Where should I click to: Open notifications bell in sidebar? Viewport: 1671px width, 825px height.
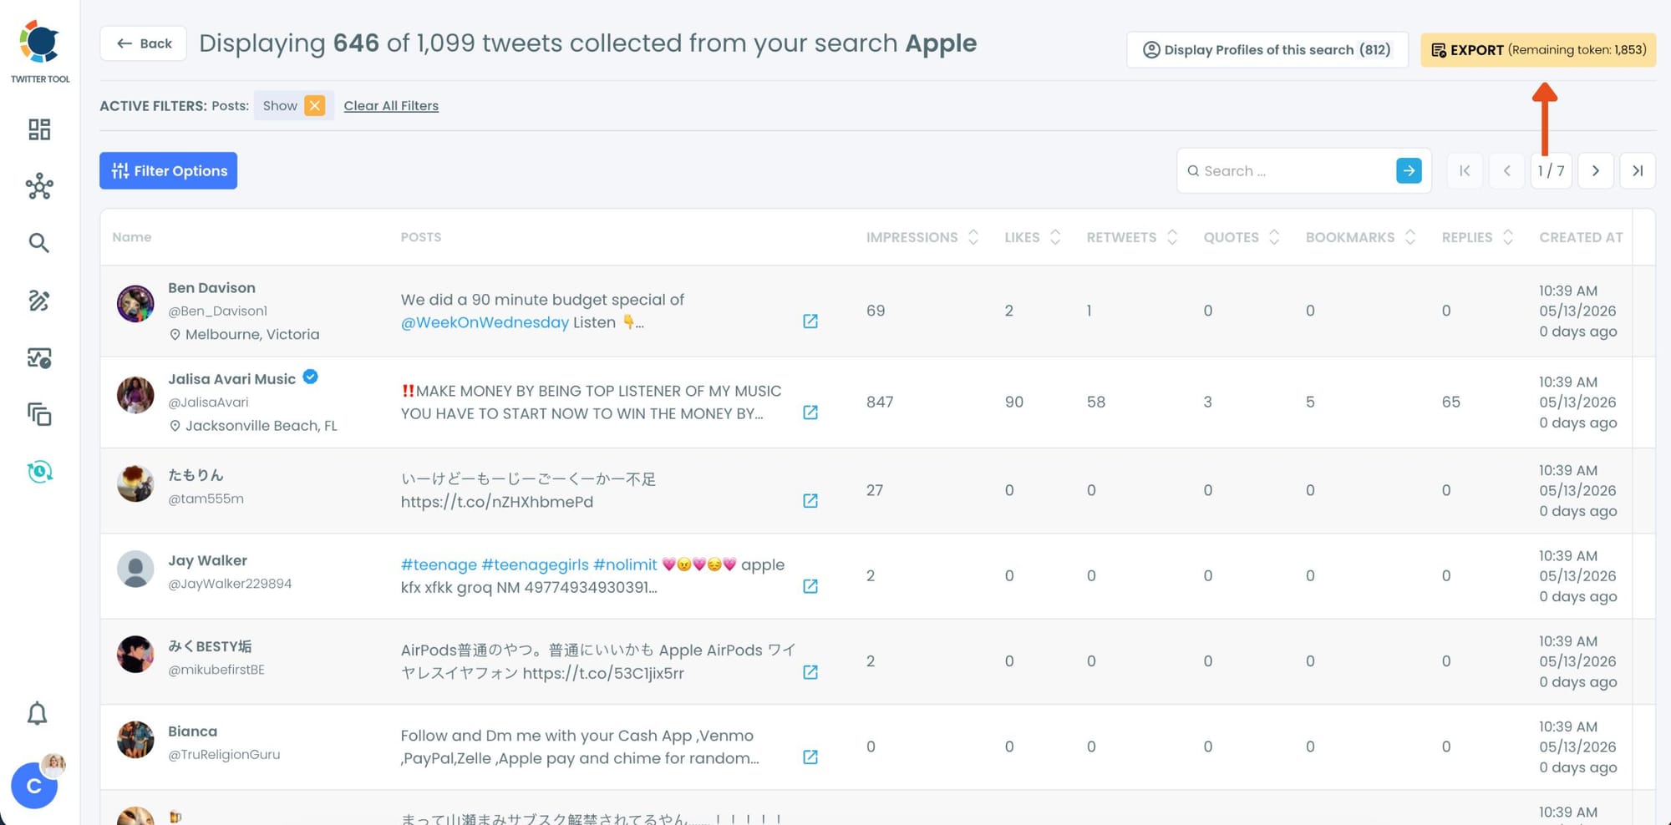(38, 713)
